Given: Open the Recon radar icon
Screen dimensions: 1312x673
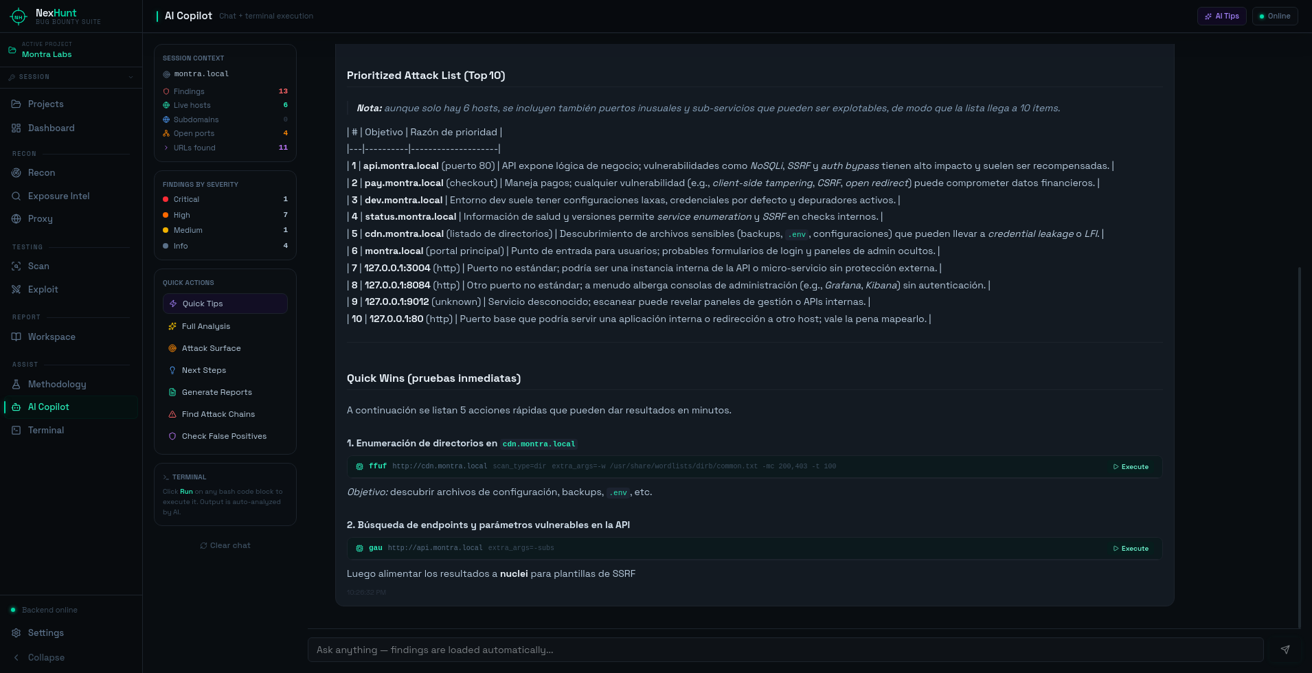Looking at the screenshot, I should (x=16, y=173).
